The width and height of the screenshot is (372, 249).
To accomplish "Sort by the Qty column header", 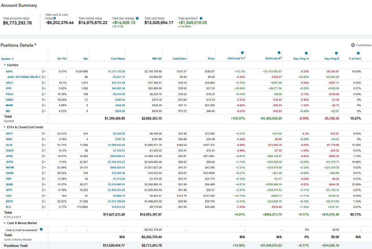I will pos(85,58).
